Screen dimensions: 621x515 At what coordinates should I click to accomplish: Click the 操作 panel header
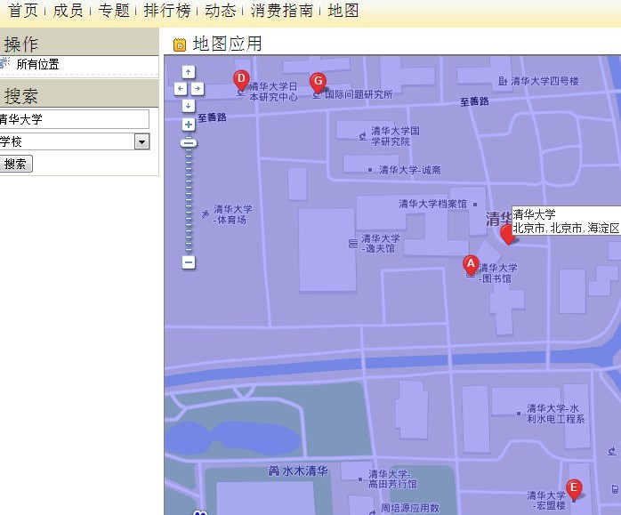(79, 42)
